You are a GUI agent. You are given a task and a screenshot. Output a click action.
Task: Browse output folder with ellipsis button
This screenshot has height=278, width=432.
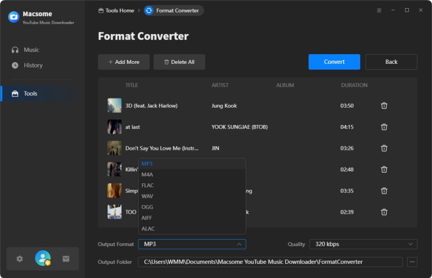(412, 262)
